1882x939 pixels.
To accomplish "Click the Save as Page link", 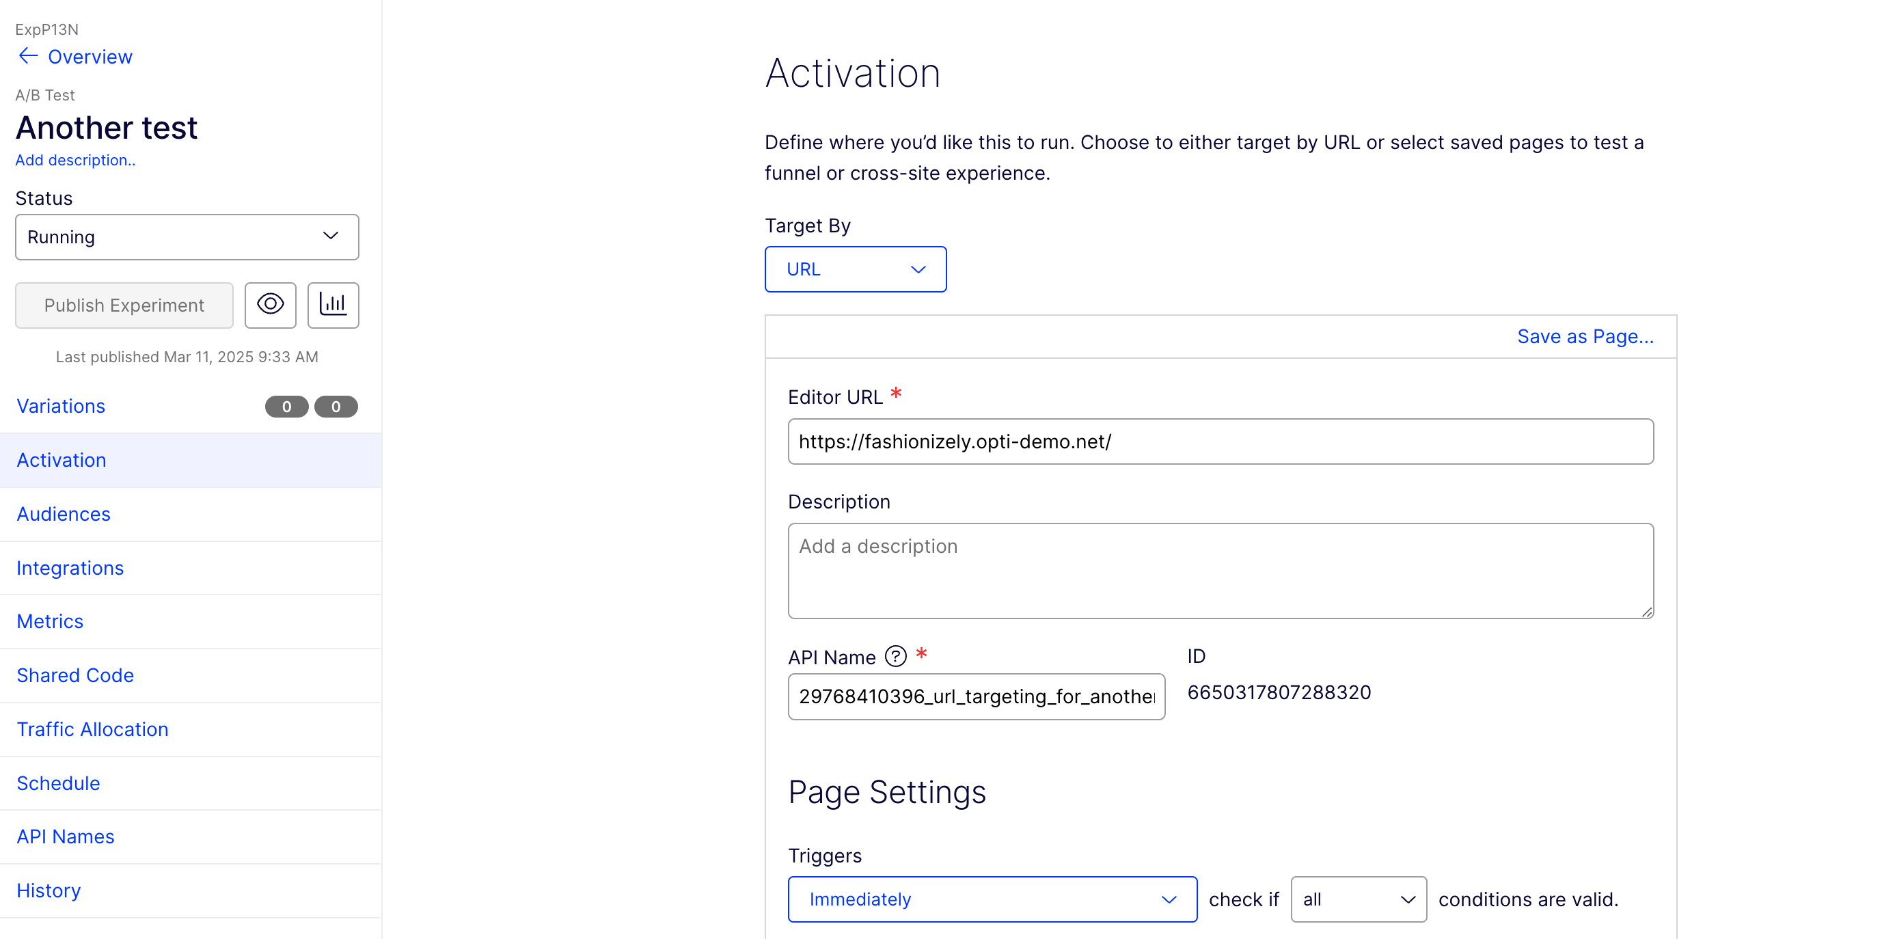I will tap(1585, 336).
